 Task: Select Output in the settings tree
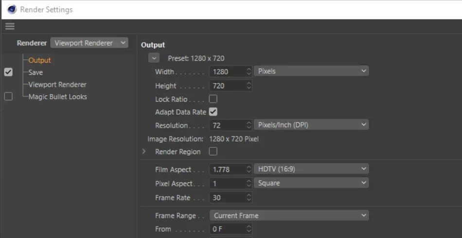[39, 60]
